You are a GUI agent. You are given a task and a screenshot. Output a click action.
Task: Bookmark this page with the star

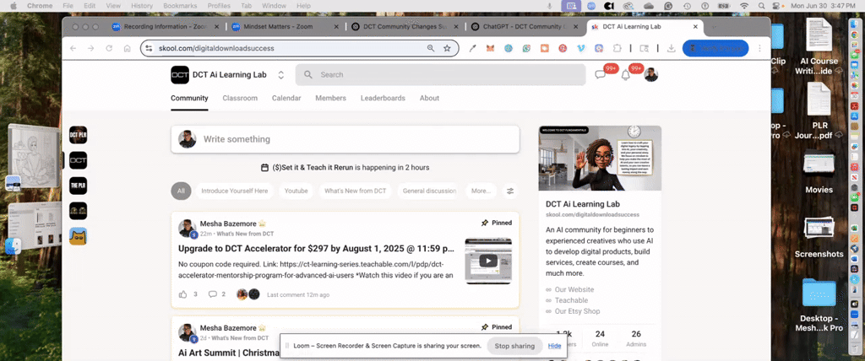coord(447,49)
